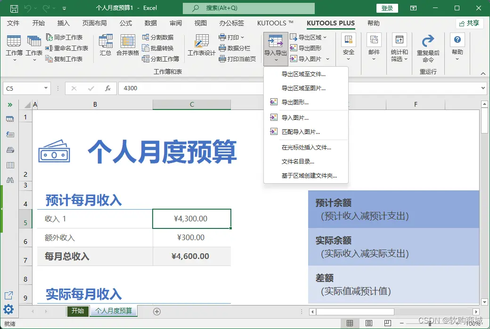Click 复制工作表 copy worksheets
The height and width of the screenshot is (329, 490).
(65, 59)
